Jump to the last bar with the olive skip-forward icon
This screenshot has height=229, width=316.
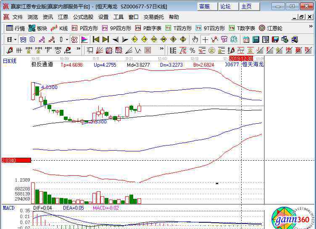pos(105,39)
